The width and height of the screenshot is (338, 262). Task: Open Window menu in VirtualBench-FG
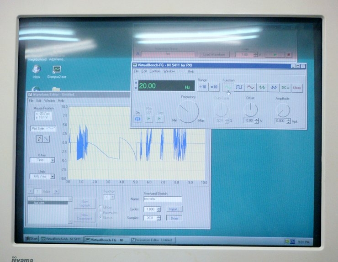169,71
